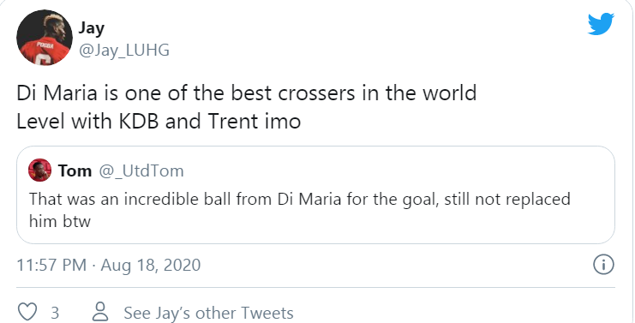Click the quoted author name Tom

tap(75, 170)
